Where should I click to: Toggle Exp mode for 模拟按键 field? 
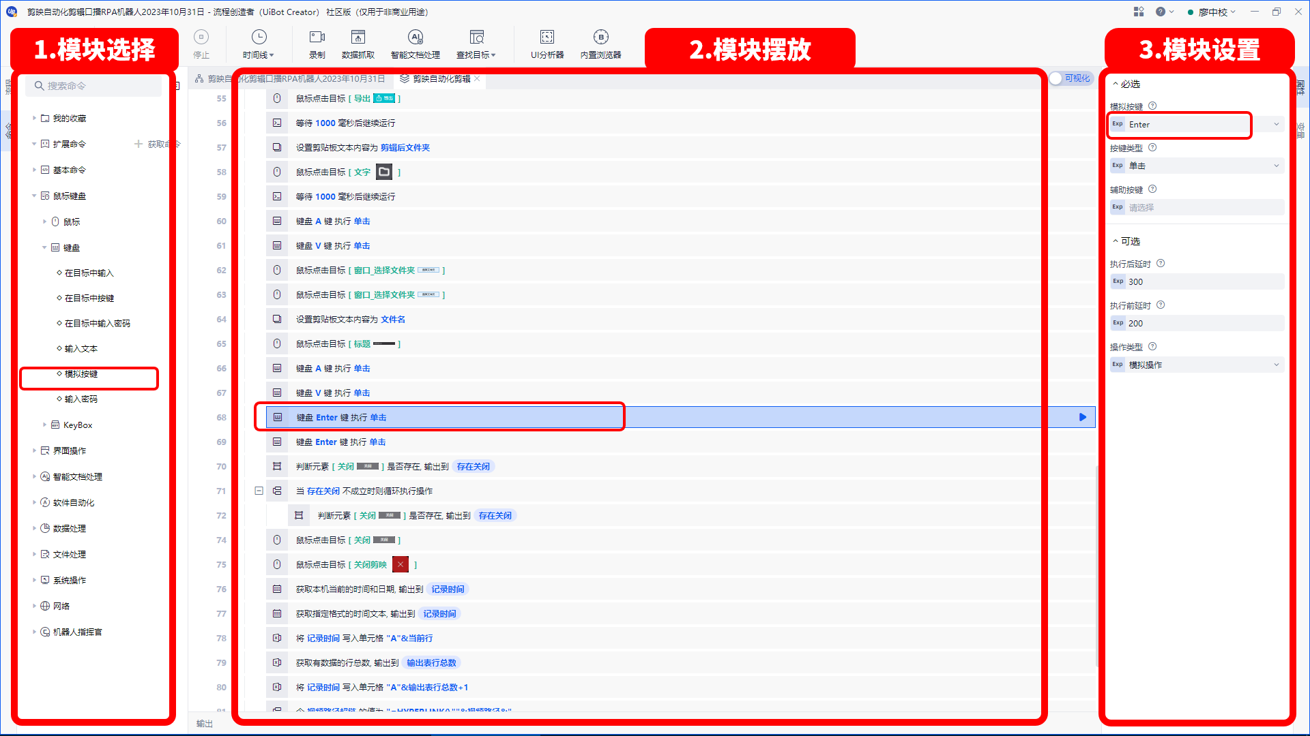(1118, 124)
